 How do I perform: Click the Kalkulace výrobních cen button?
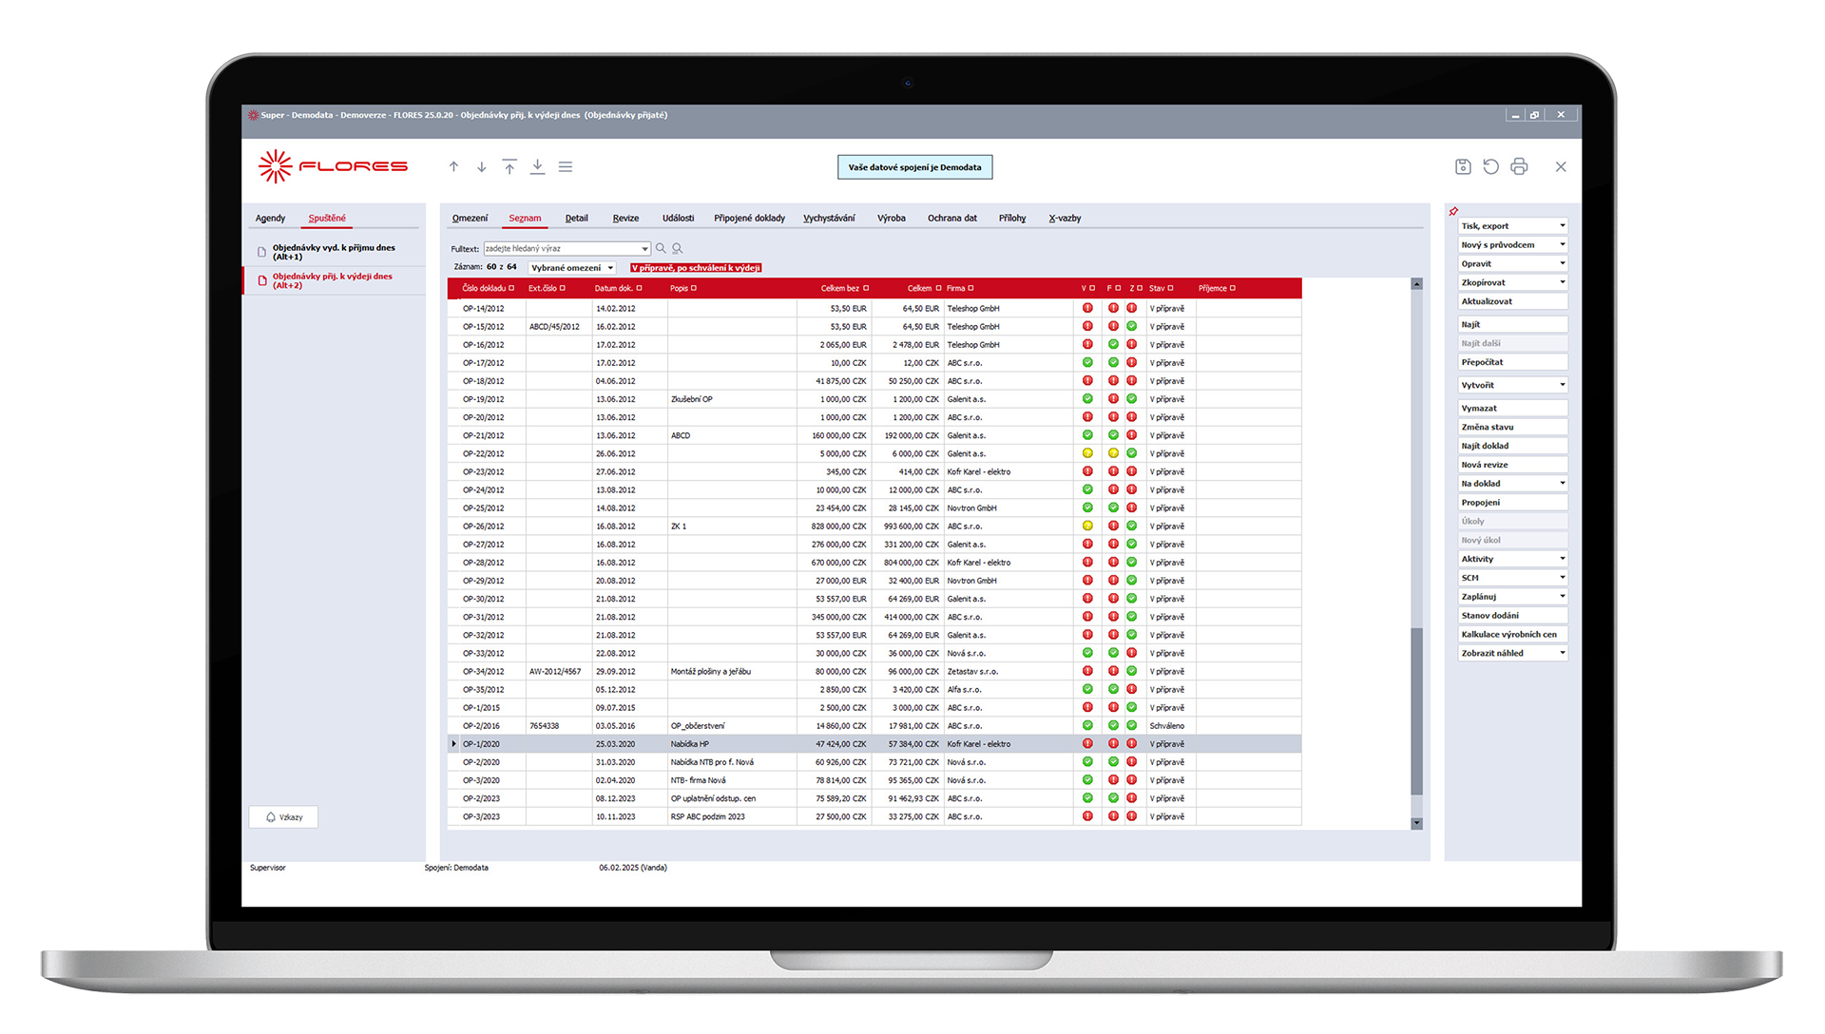pos(1511,635)
